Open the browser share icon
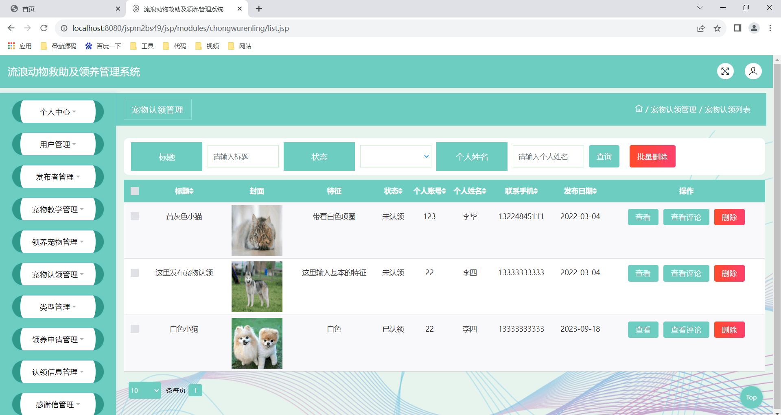This screenshot has height=415, width=781. [701, 28]
